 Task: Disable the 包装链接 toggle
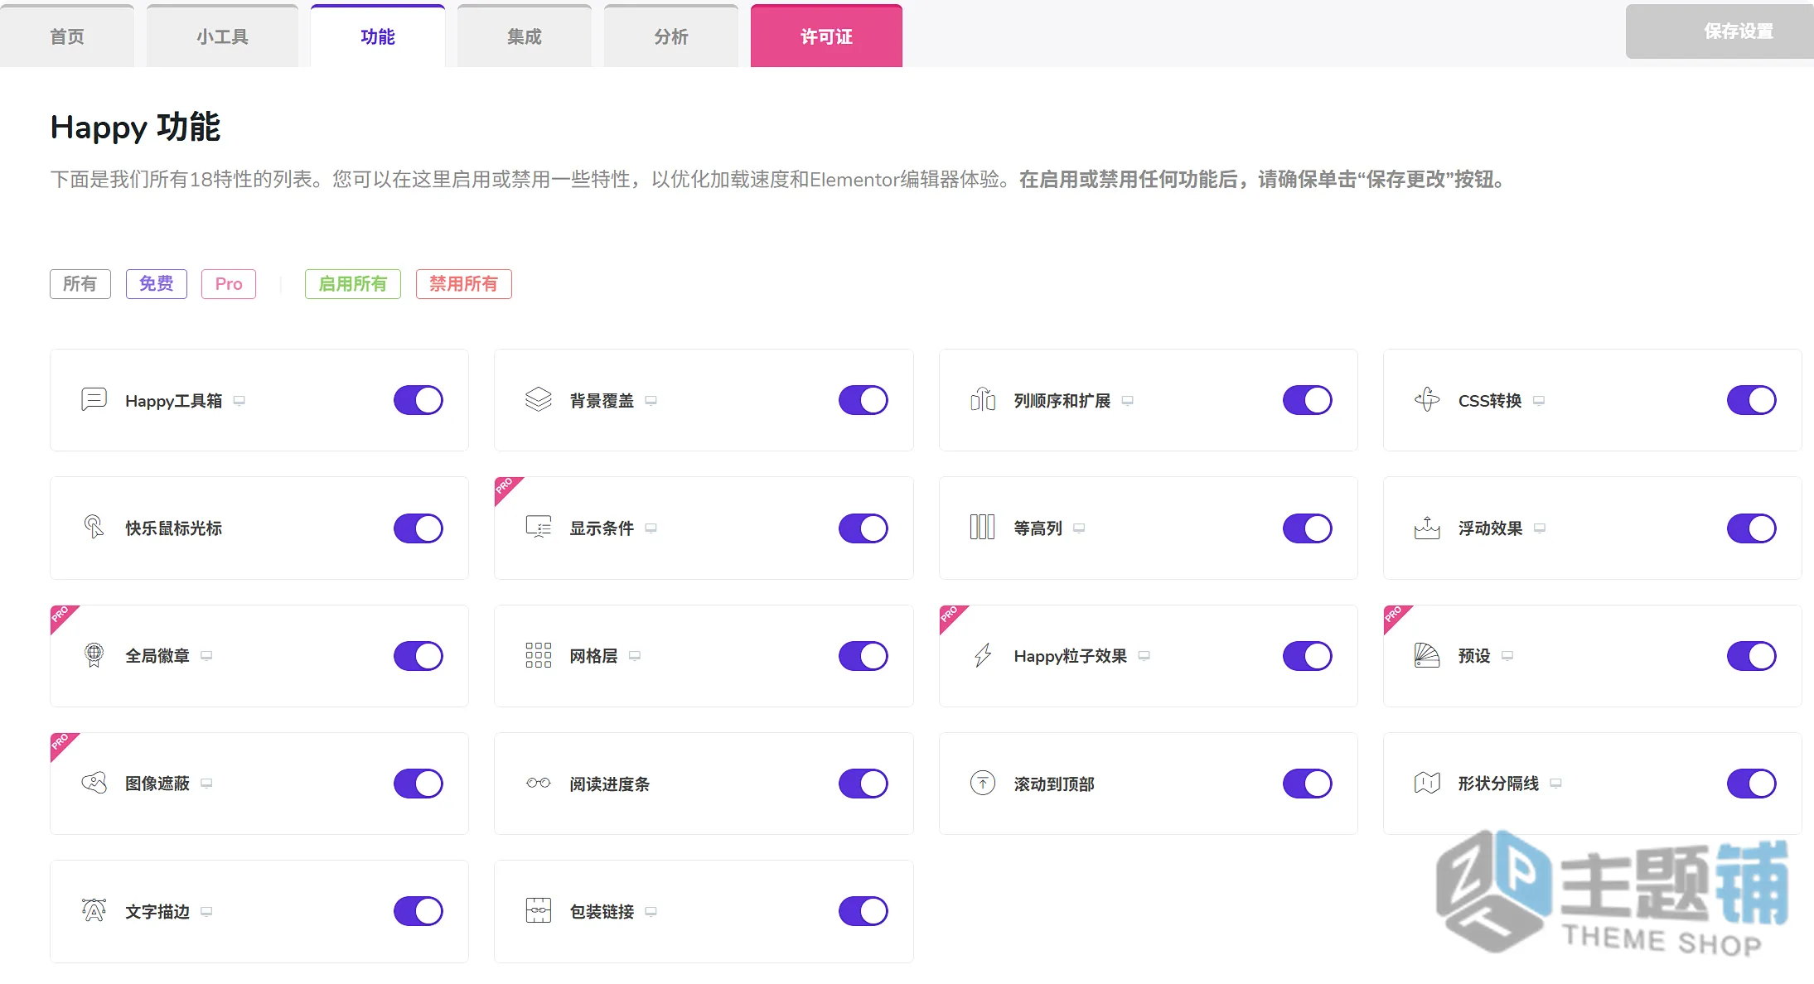(x=863, y=910)
